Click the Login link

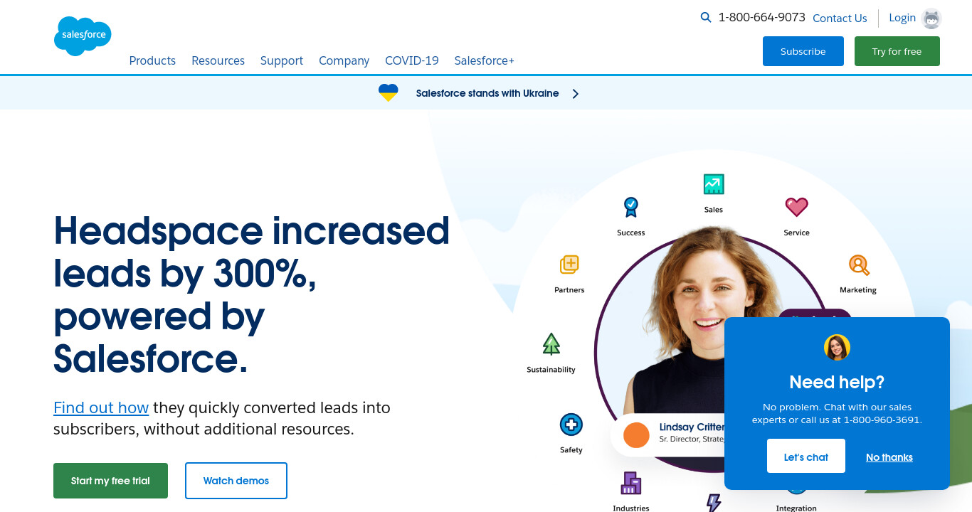pyautogui.click(x=902, y=18)
